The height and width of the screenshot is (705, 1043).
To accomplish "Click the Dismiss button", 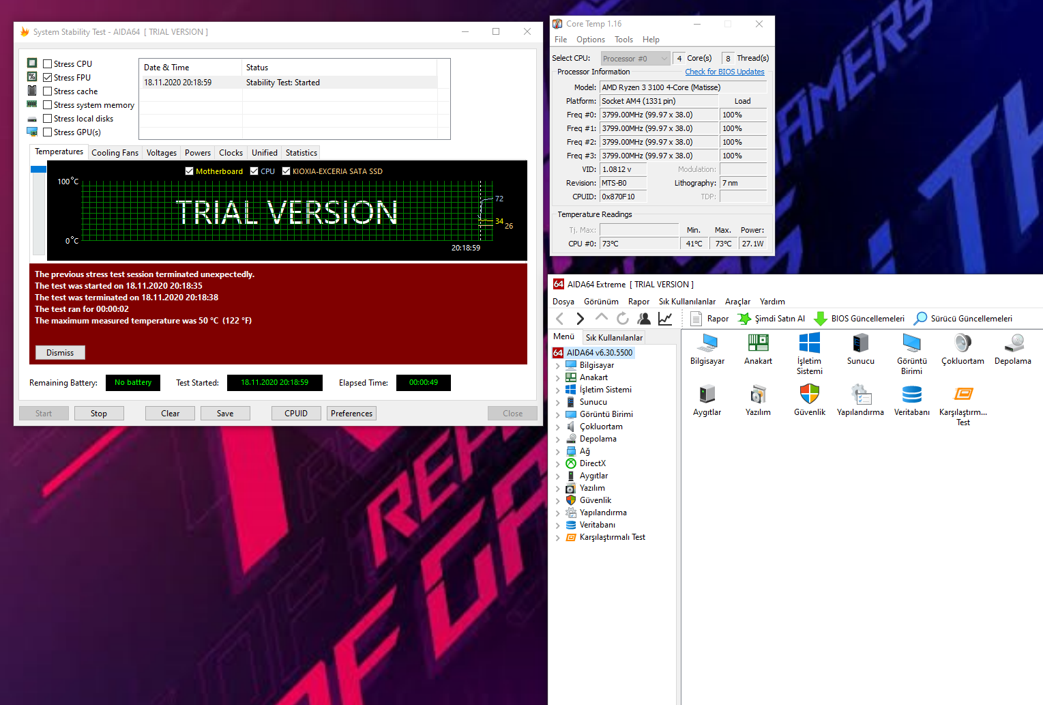I will (60, 353).
